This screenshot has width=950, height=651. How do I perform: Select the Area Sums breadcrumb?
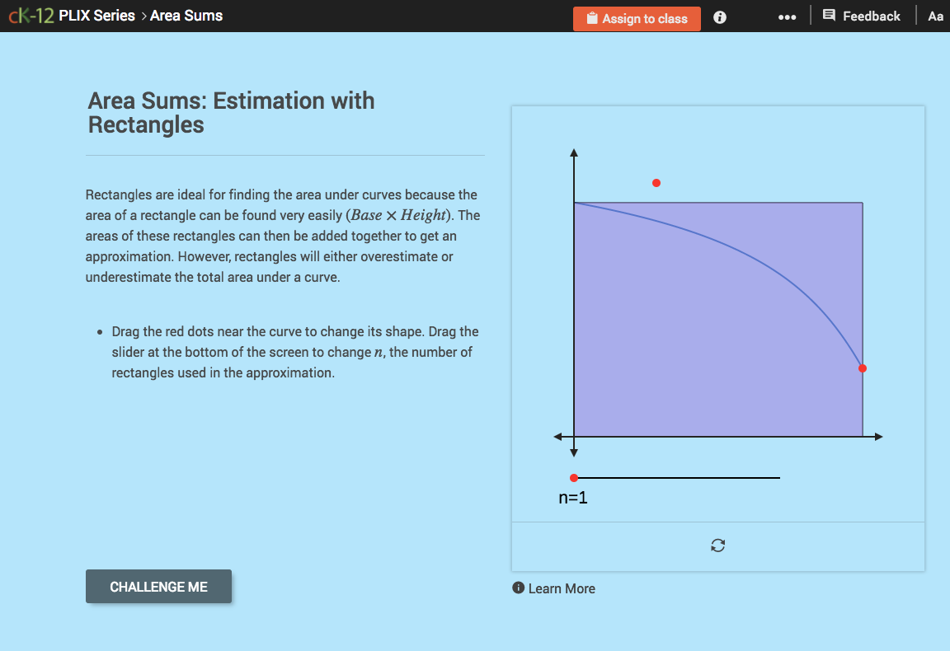pos(187,15)
